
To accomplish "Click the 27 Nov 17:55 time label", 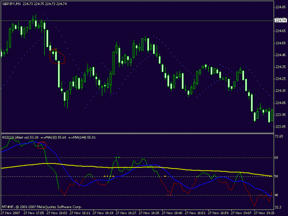I will tap(34, 213).
